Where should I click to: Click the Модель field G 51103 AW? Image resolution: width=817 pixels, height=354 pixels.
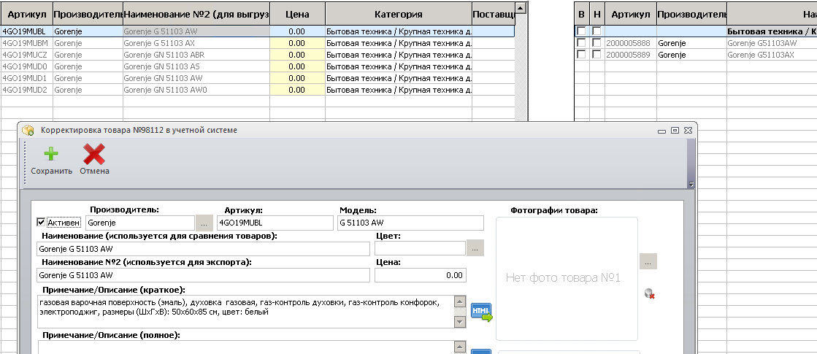[410, 223]
